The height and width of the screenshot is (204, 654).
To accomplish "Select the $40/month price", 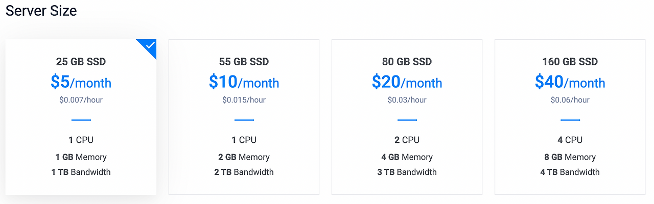I will click(570, 82).
